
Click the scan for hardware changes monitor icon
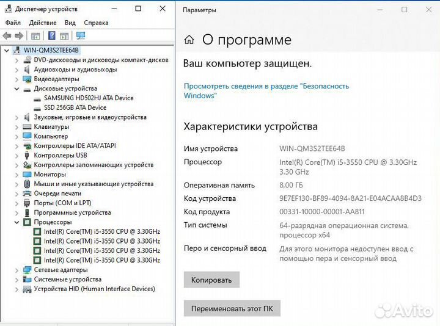coord(81,35)
